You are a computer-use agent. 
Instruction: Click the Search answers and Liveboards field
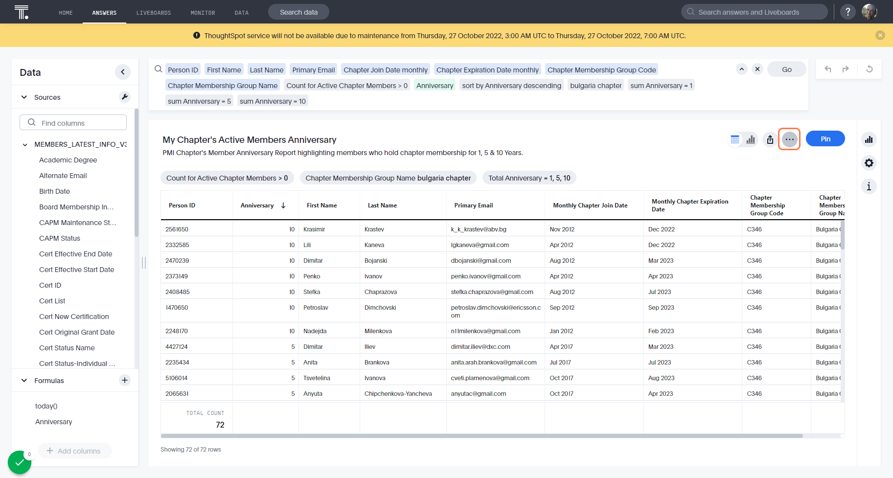754,12
